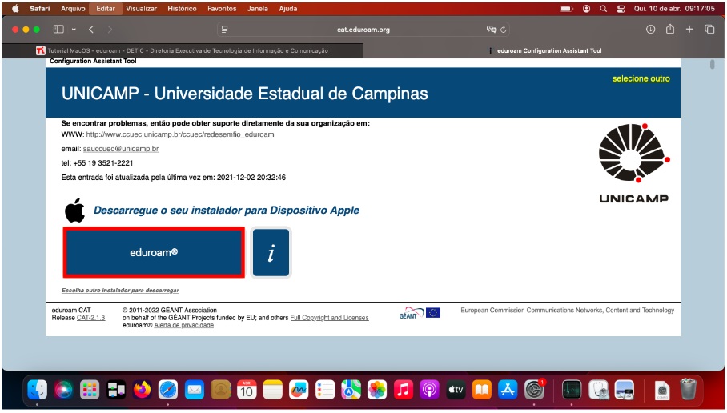727x413 pixels.
Task: Launch Firefox from the Dock
Action: (x=142, y=390)
